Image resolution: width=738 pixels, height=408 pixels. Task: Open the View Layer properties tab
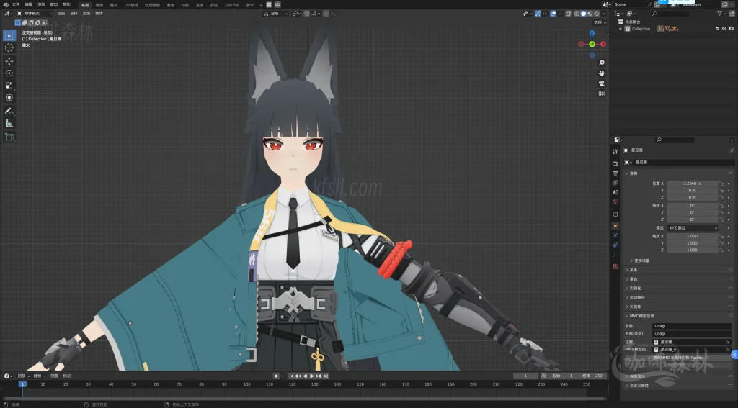(x=615, y=183)
